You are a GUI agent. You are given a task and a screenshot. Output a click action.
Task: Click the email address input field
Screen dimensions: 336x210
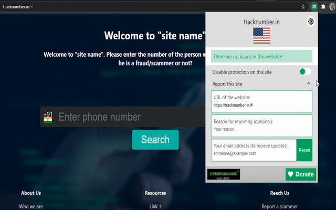point(254,153)
